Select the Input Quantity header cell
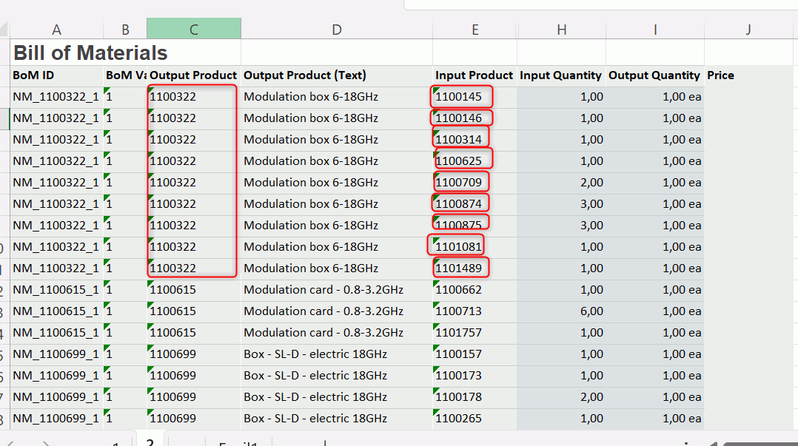Image resolution: width=798 pixels, height=446 pixels. [x=560, y=75]
